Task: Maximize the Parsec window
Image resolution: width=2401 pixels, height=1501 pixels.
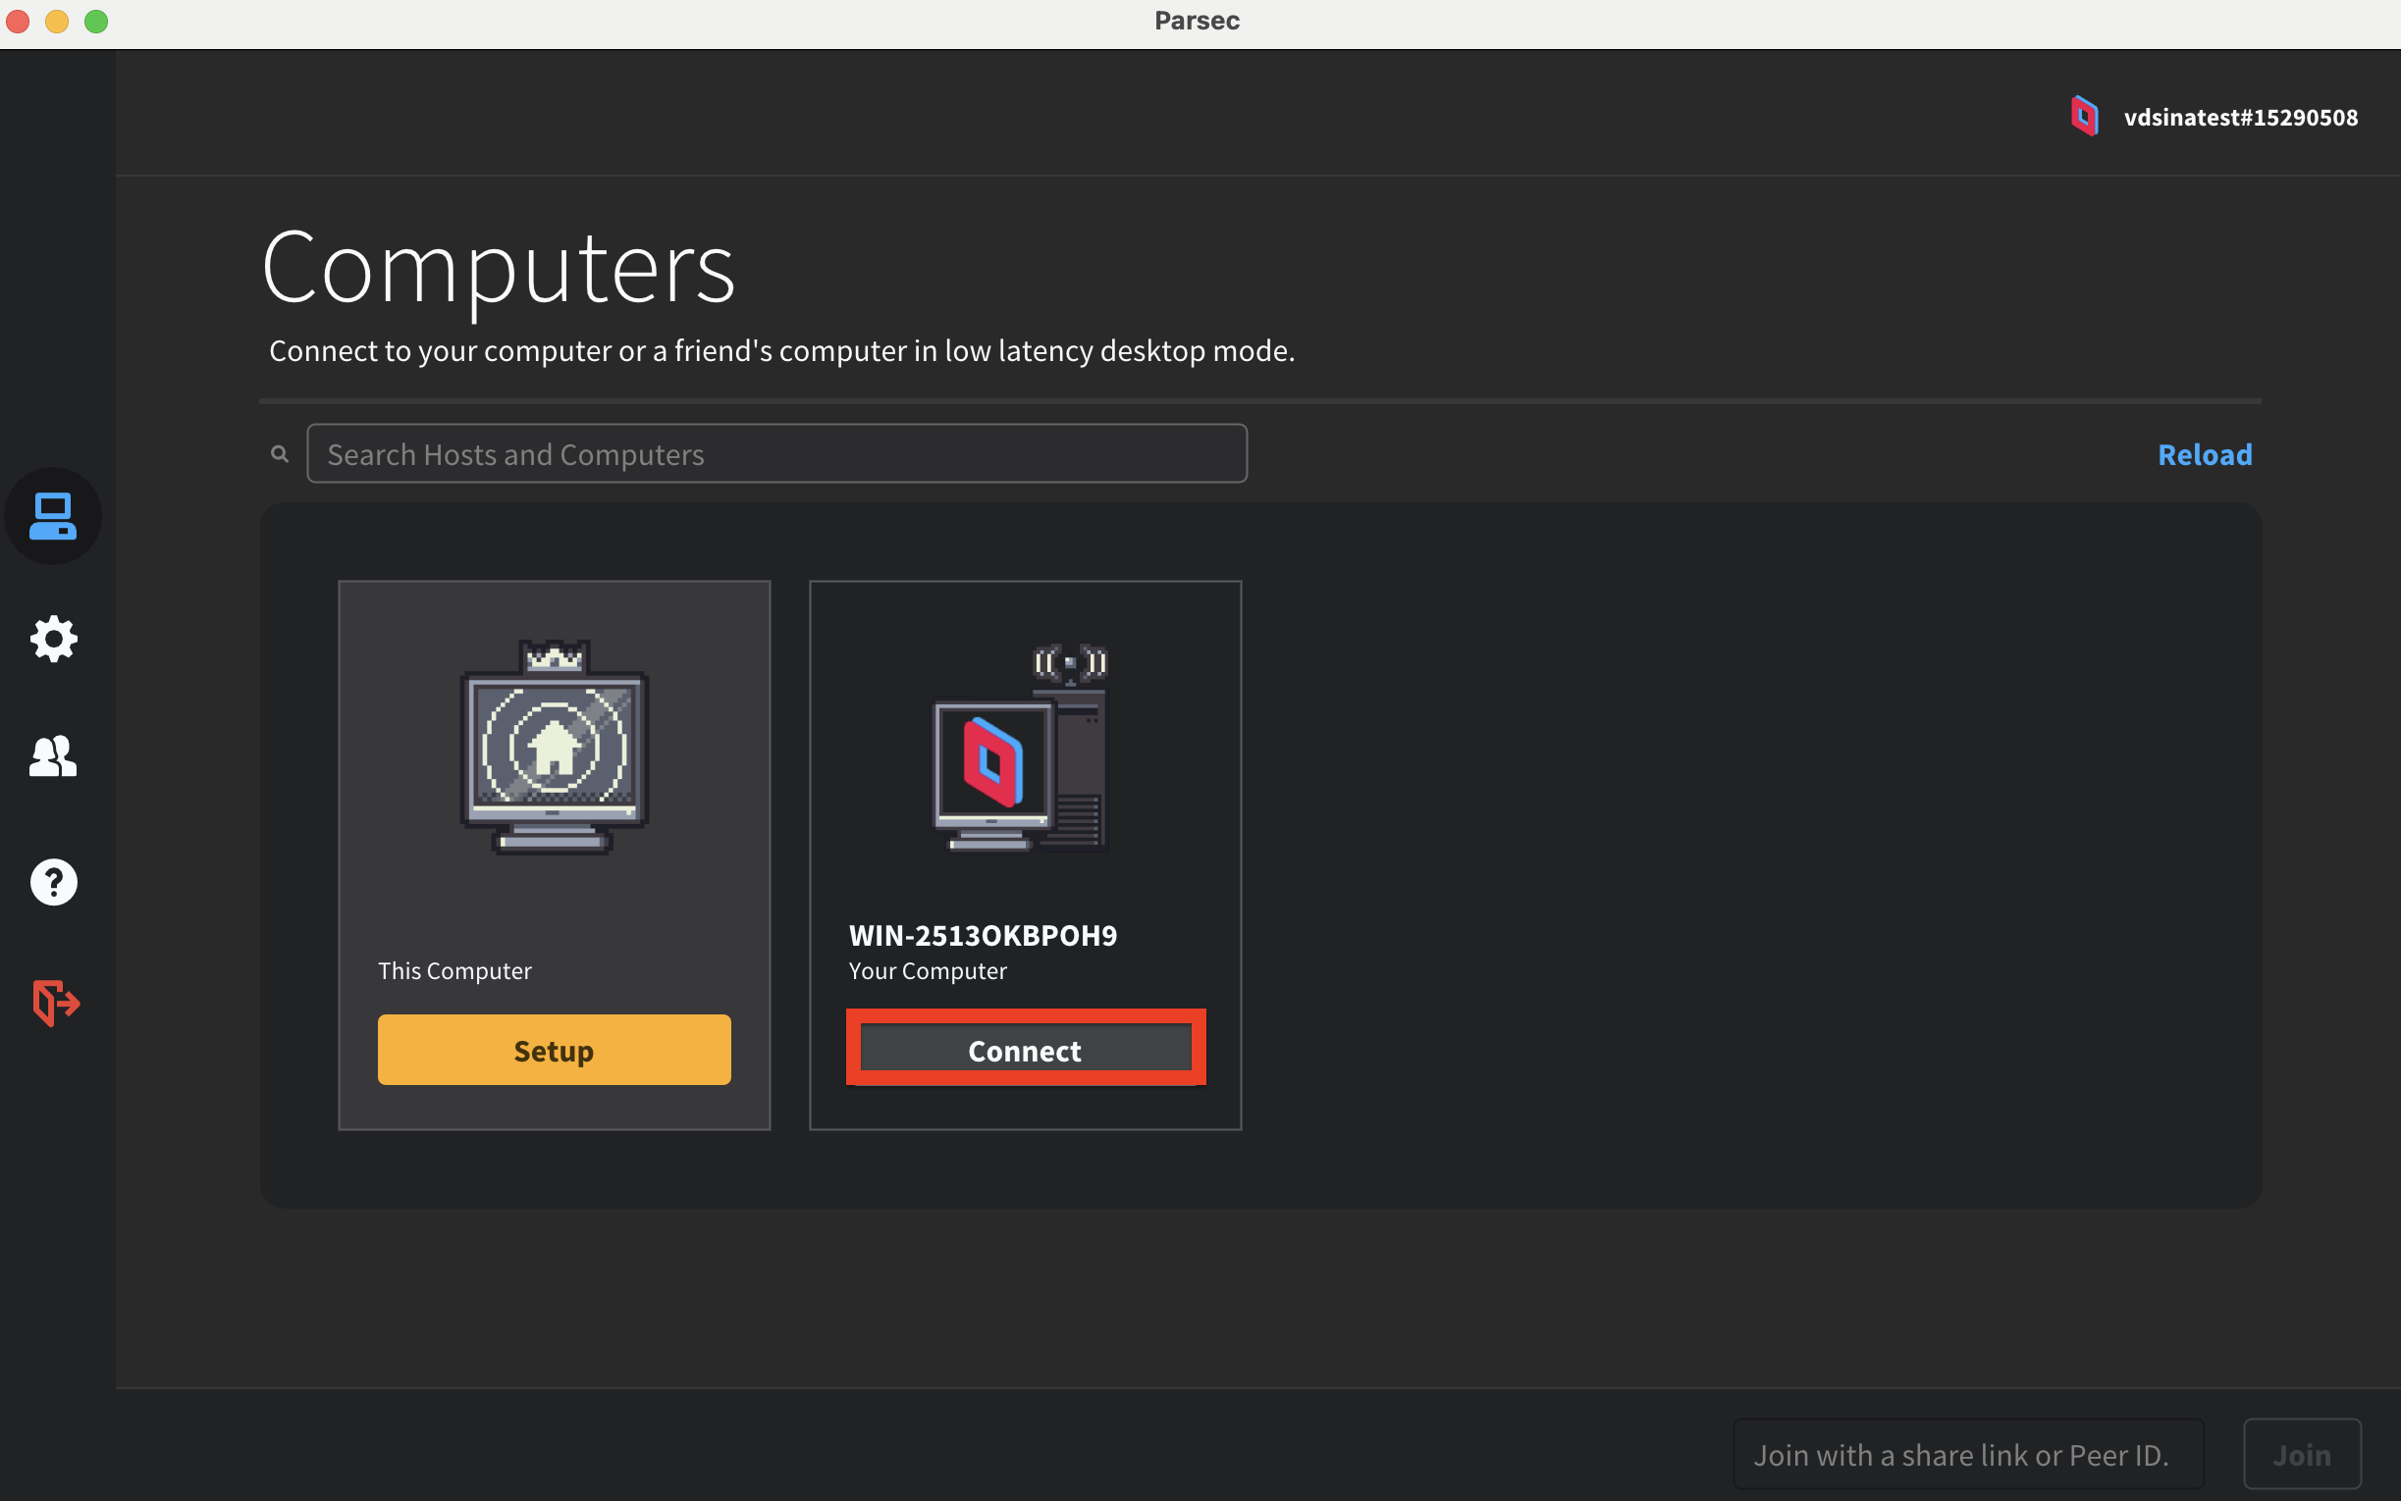Action: point(96,21)
